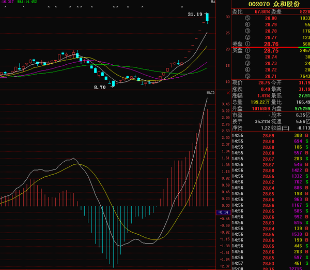Select the buy price 28.75 row
The height and width of the screenshot is (270, 310).
(271, 51)
